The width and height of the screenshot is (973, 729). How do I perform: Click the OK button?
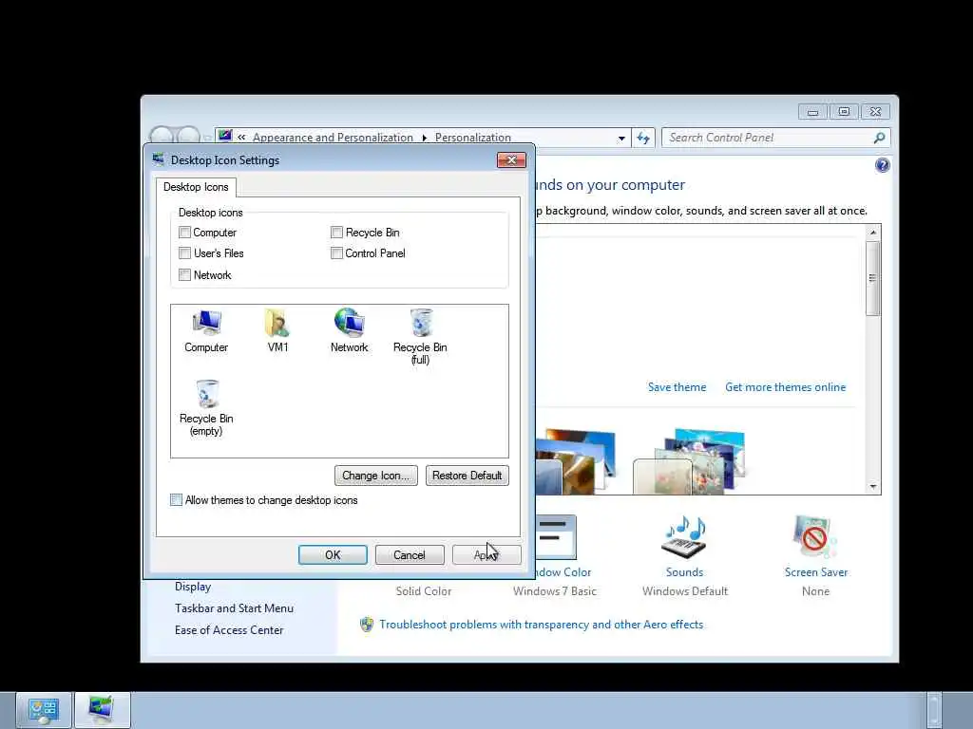point(333,554)
